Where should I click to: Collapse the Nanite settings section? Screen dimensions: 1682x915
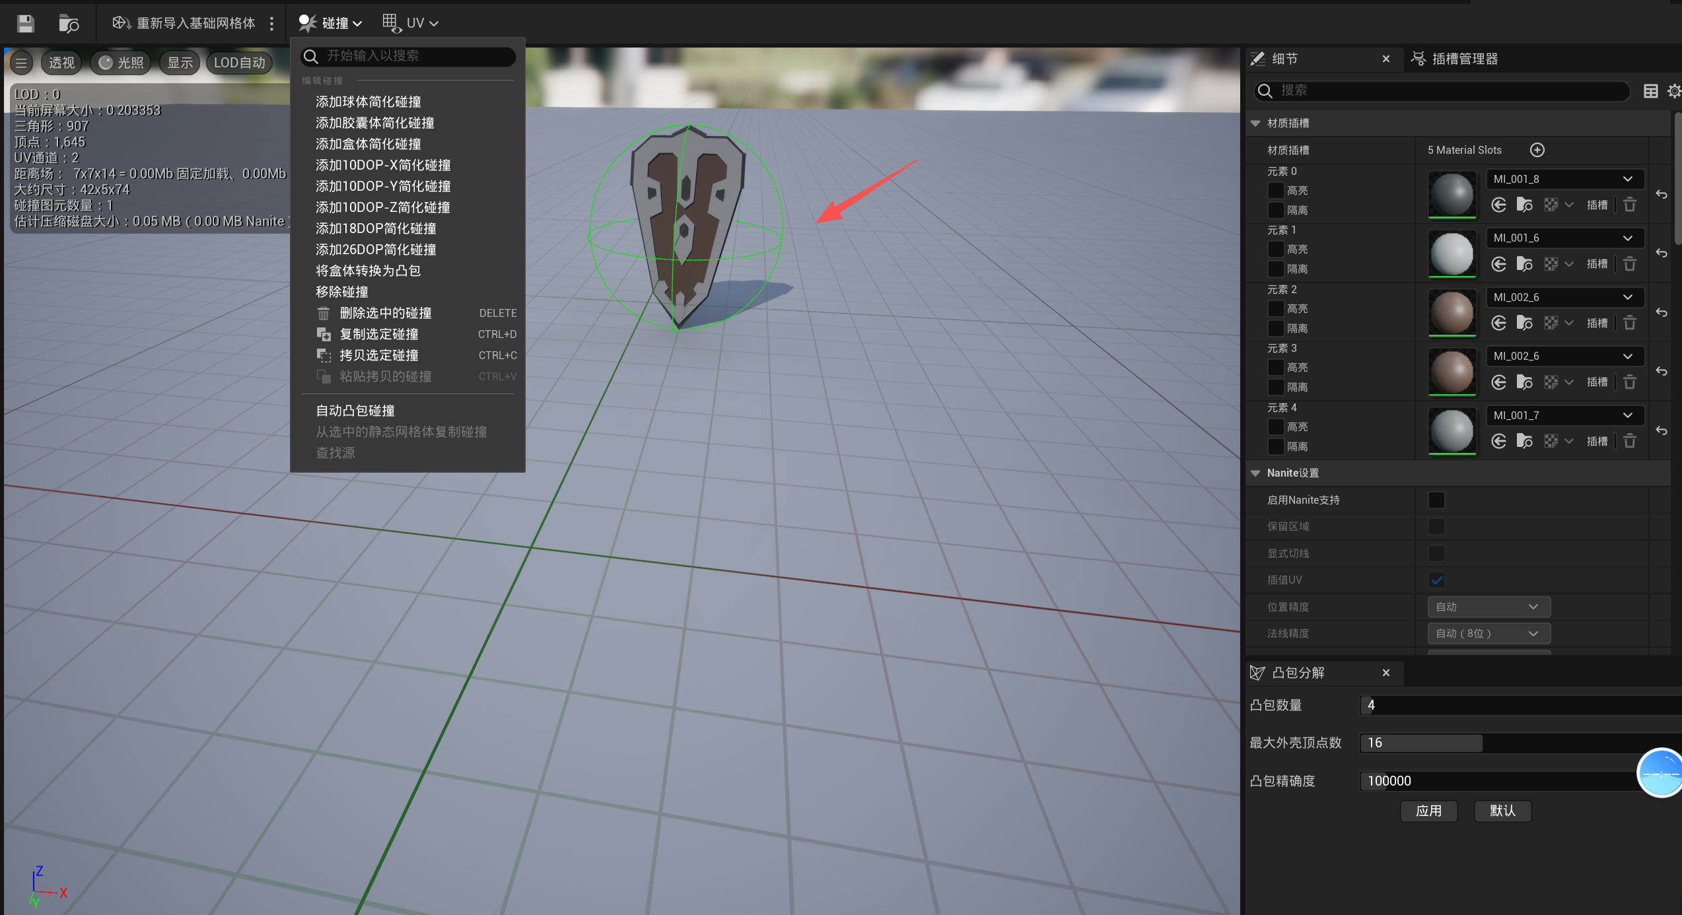(x=1255, y=473)
